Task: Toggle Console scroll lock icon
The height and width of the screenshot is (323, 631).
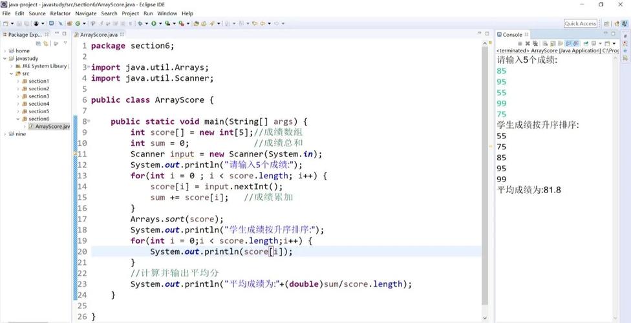Action: click(551, 43)
